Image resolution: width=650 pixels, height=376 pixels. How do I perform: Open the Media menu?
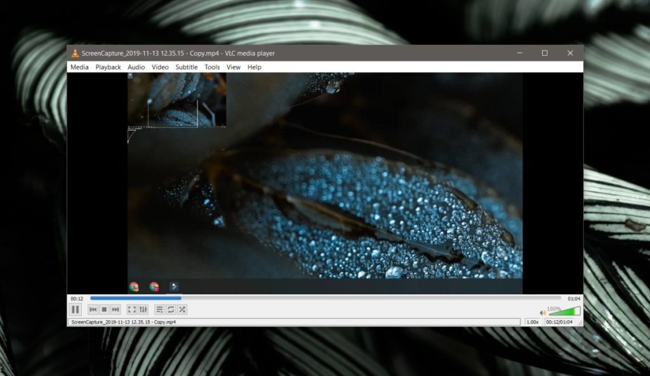pyautogui.click(x=79, y=67)
